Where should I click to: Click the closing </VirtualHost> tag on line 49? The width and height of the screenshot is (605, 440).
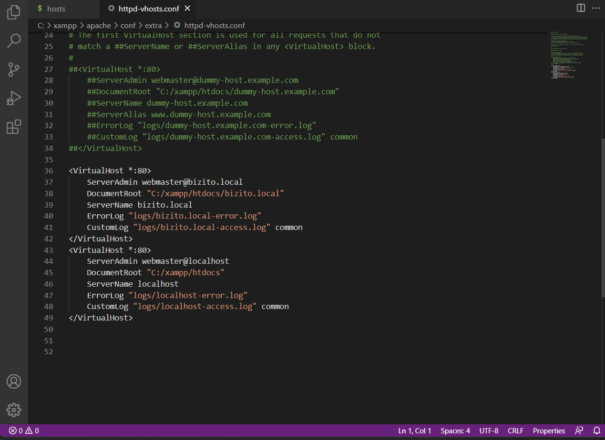(101, 318)
